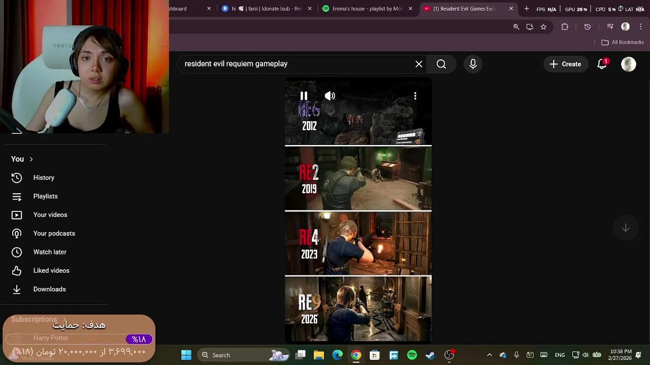Open Spotify from the taskbar
Viewport: 650px width, 365px height.
click(412, 355)
